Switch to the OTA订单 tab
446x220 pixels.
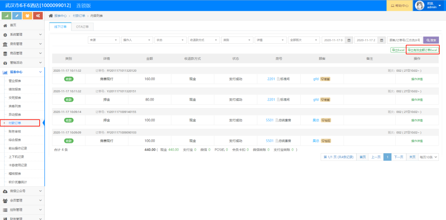point(83,27)
